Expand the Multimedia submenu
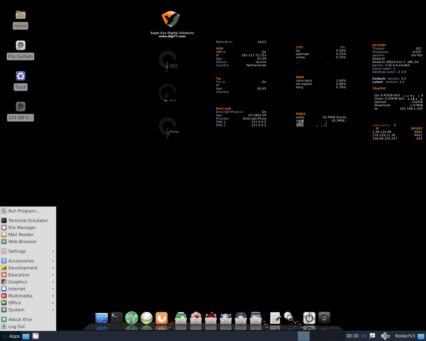426x341 pixels. click(x=28, y=296)
